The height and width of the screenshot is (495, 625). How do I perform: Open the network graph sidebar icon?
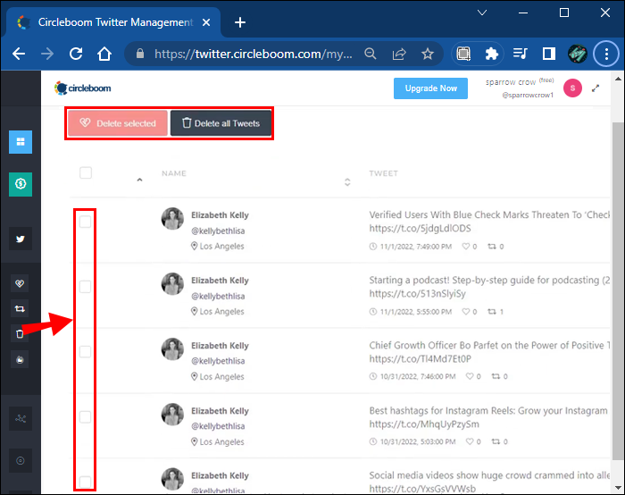21,418
